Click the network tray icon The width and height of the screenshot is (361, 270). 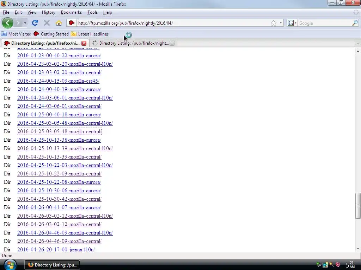[325, 265]
